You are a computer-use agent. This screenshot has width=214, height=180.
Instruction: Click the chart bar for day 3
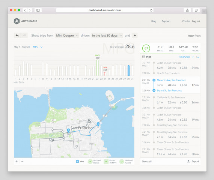(24, 69)
